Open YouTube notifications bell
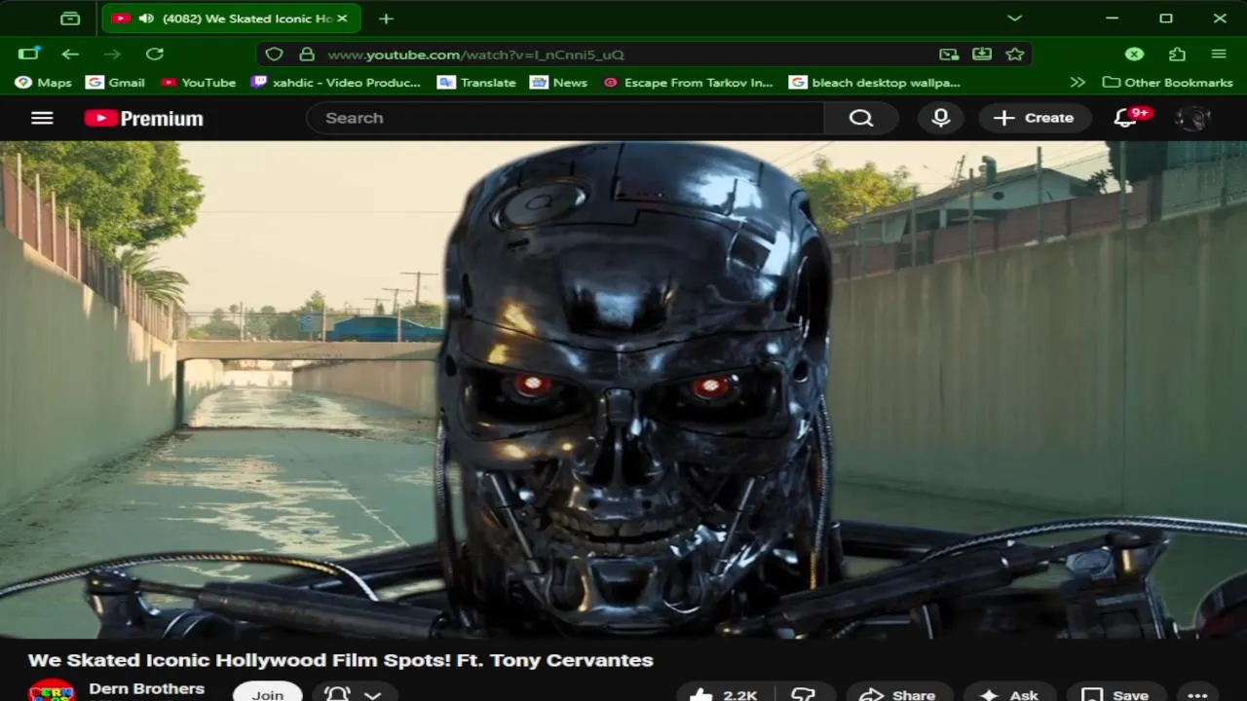The image size is (1247, 701). point(1126,118)
